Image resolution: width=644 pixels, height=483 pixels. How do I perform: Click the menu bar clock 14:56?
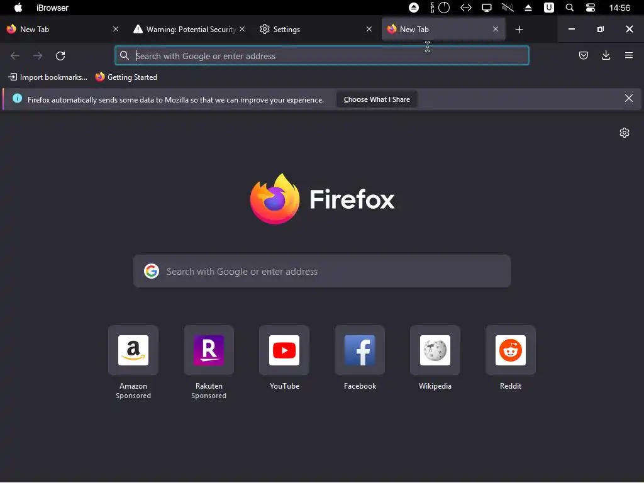pos(619,8)
